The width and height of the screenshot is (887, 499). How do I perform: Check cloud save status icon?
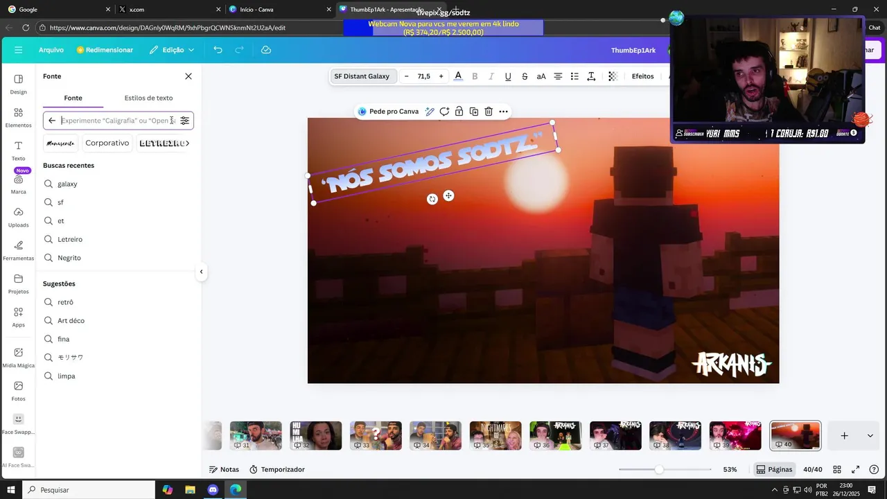tap(266, 50)
